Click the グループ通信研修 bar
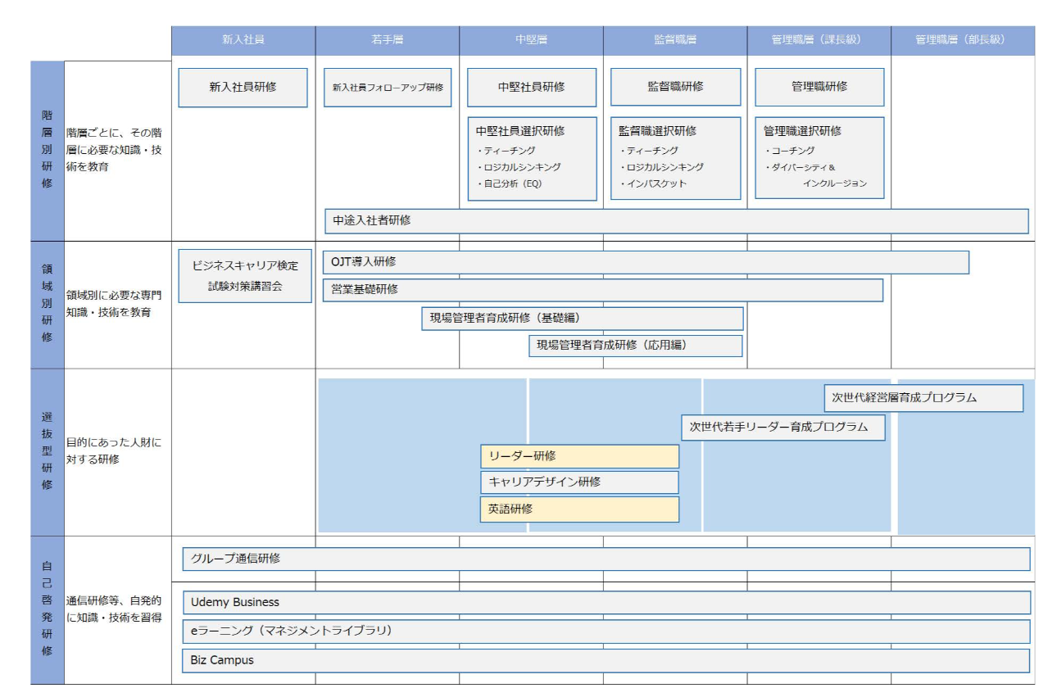The width and height of the screenshot is (1057, 688). tap(606, 559)
